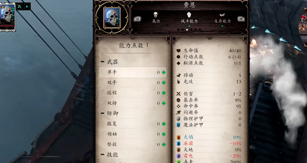Add a point to 双手 ability
Viewport: 307px width, 163px height.
click(x=164, y=83)
